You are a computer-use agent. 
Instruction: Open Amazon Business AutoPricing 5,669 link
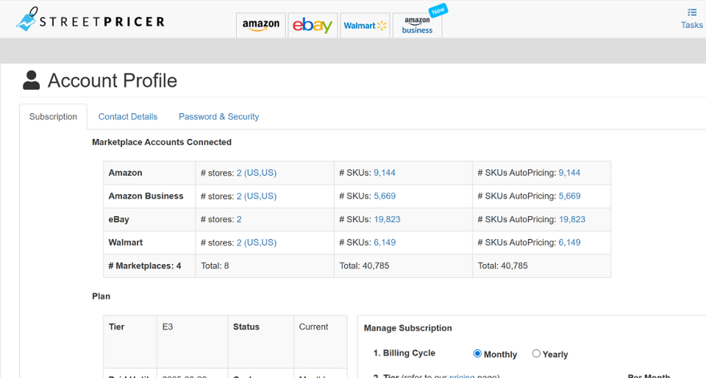pyautogui.click(x=569, y=196)
